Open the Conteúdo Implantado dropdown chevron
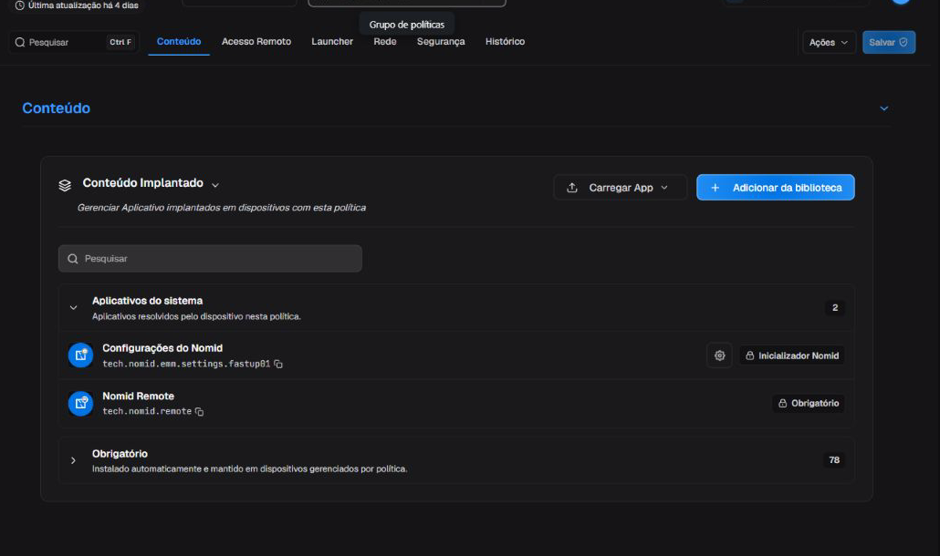This screenshot has width=940, height=556. 215,186
